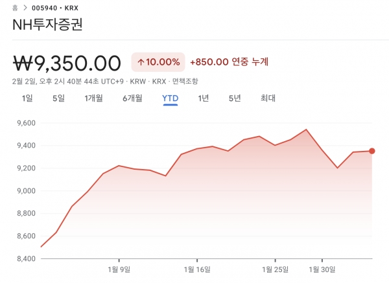Click the chart peak near 1월 30일
Image resolution: width=389 pixels, height=283 pixels.
(x=306, y=130)
